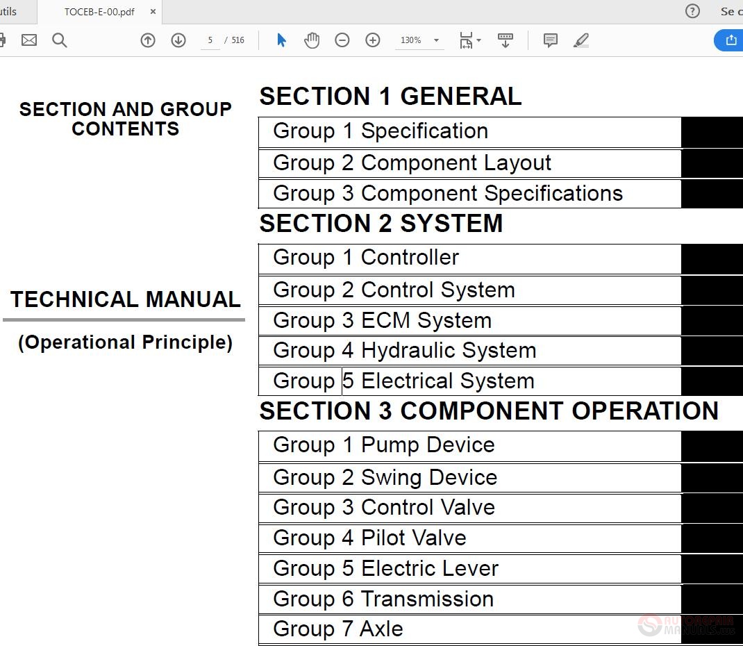Zoom in using the plus icon
The image size is (743, 646).
pos(372,40)
